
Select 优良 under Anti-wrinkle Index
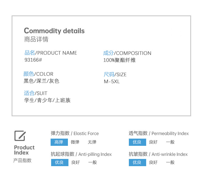(x=137, y=162)
